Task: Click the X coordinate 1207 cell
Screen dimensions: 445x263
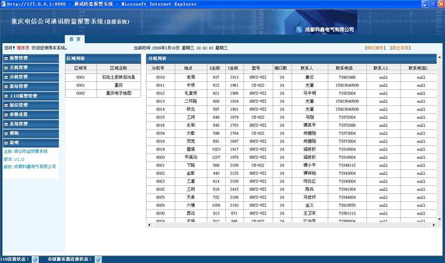Action: pyautogui.click(x=216, y=157)
